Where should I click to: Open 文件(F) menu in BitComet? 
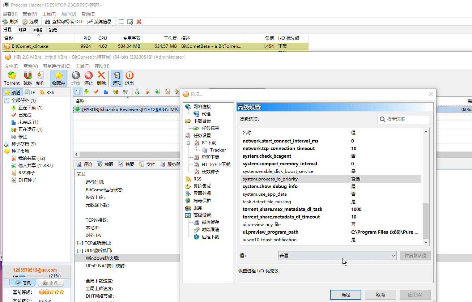pos(12,66)
